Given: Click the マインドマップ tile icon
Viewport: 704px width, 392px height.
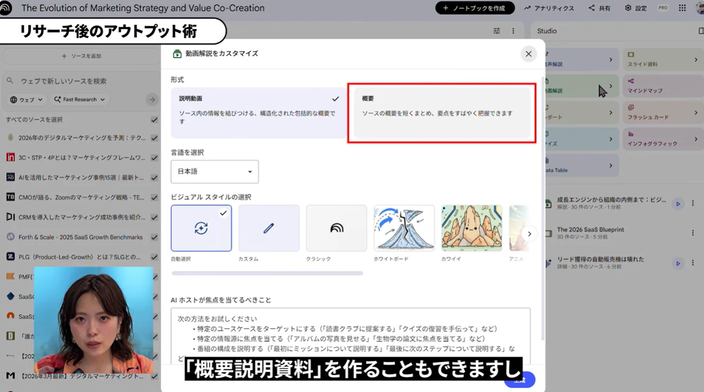Looking at the screenshot, I should 631,81.
